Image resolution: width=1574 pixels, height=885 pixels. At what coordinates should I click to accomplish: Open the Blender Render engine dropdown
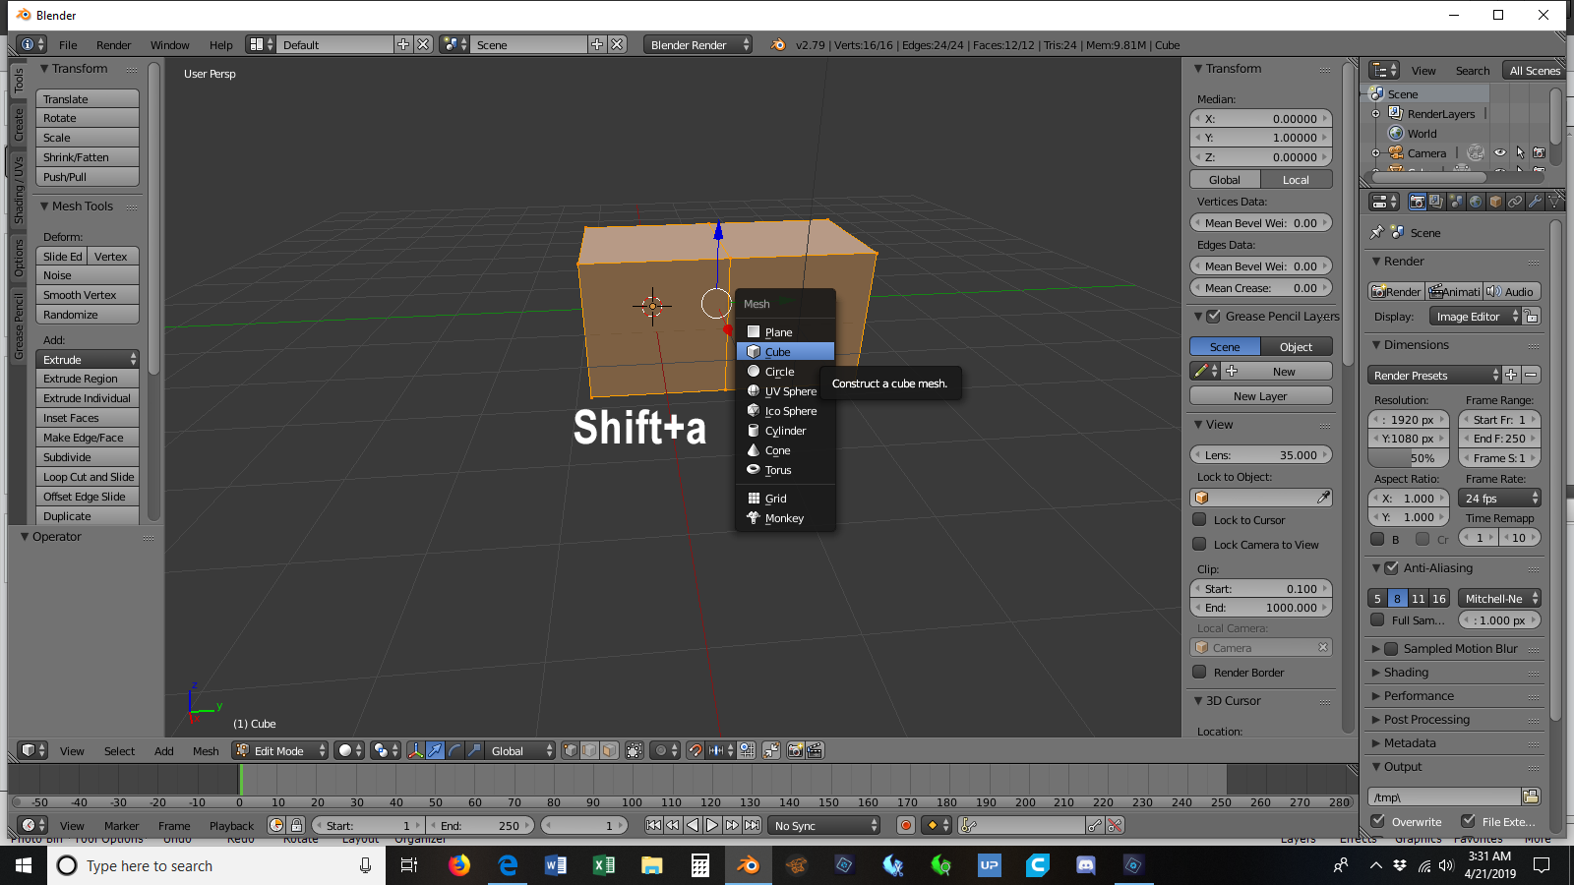[698, 44]
